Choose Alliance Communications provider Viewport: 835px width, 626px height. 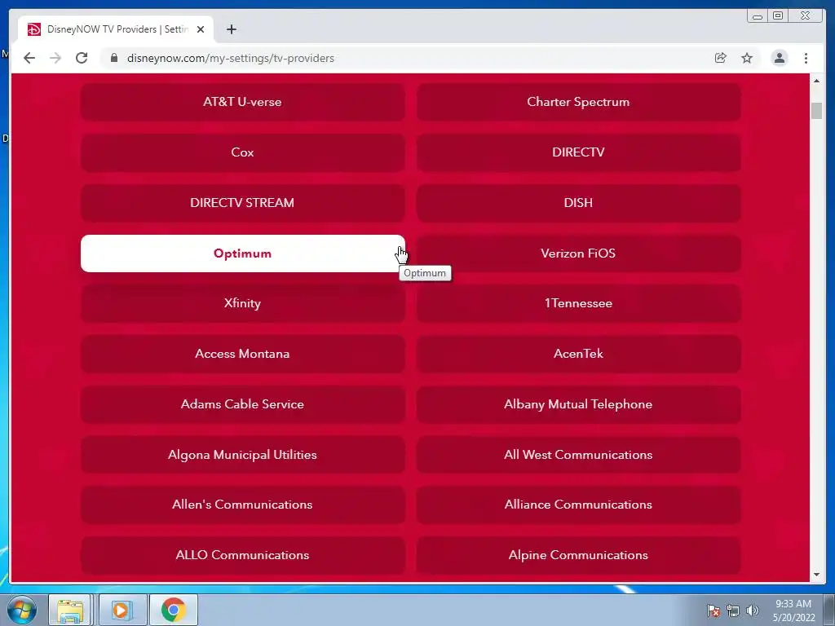coord(578,505)
